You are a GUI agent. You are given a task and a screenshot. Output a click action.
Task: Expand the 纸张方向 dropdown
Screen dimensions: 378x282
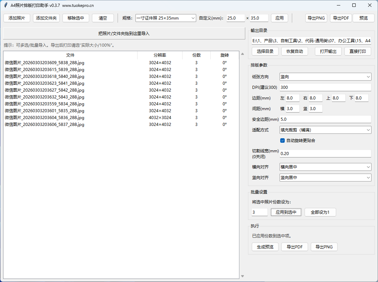(x=325, y=77)
